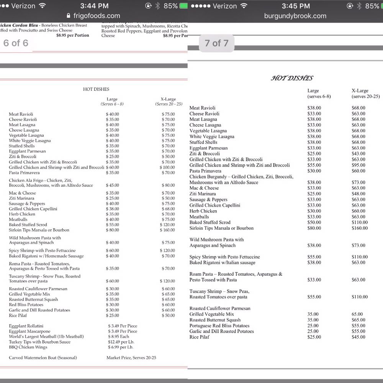Tap the "7 of 7" page indicator

216,43
